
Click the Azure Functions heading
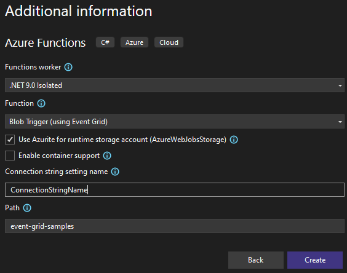click(46, 42)
